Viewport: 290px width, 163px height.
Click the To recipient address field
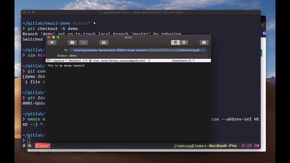click(x=138, y=50)
